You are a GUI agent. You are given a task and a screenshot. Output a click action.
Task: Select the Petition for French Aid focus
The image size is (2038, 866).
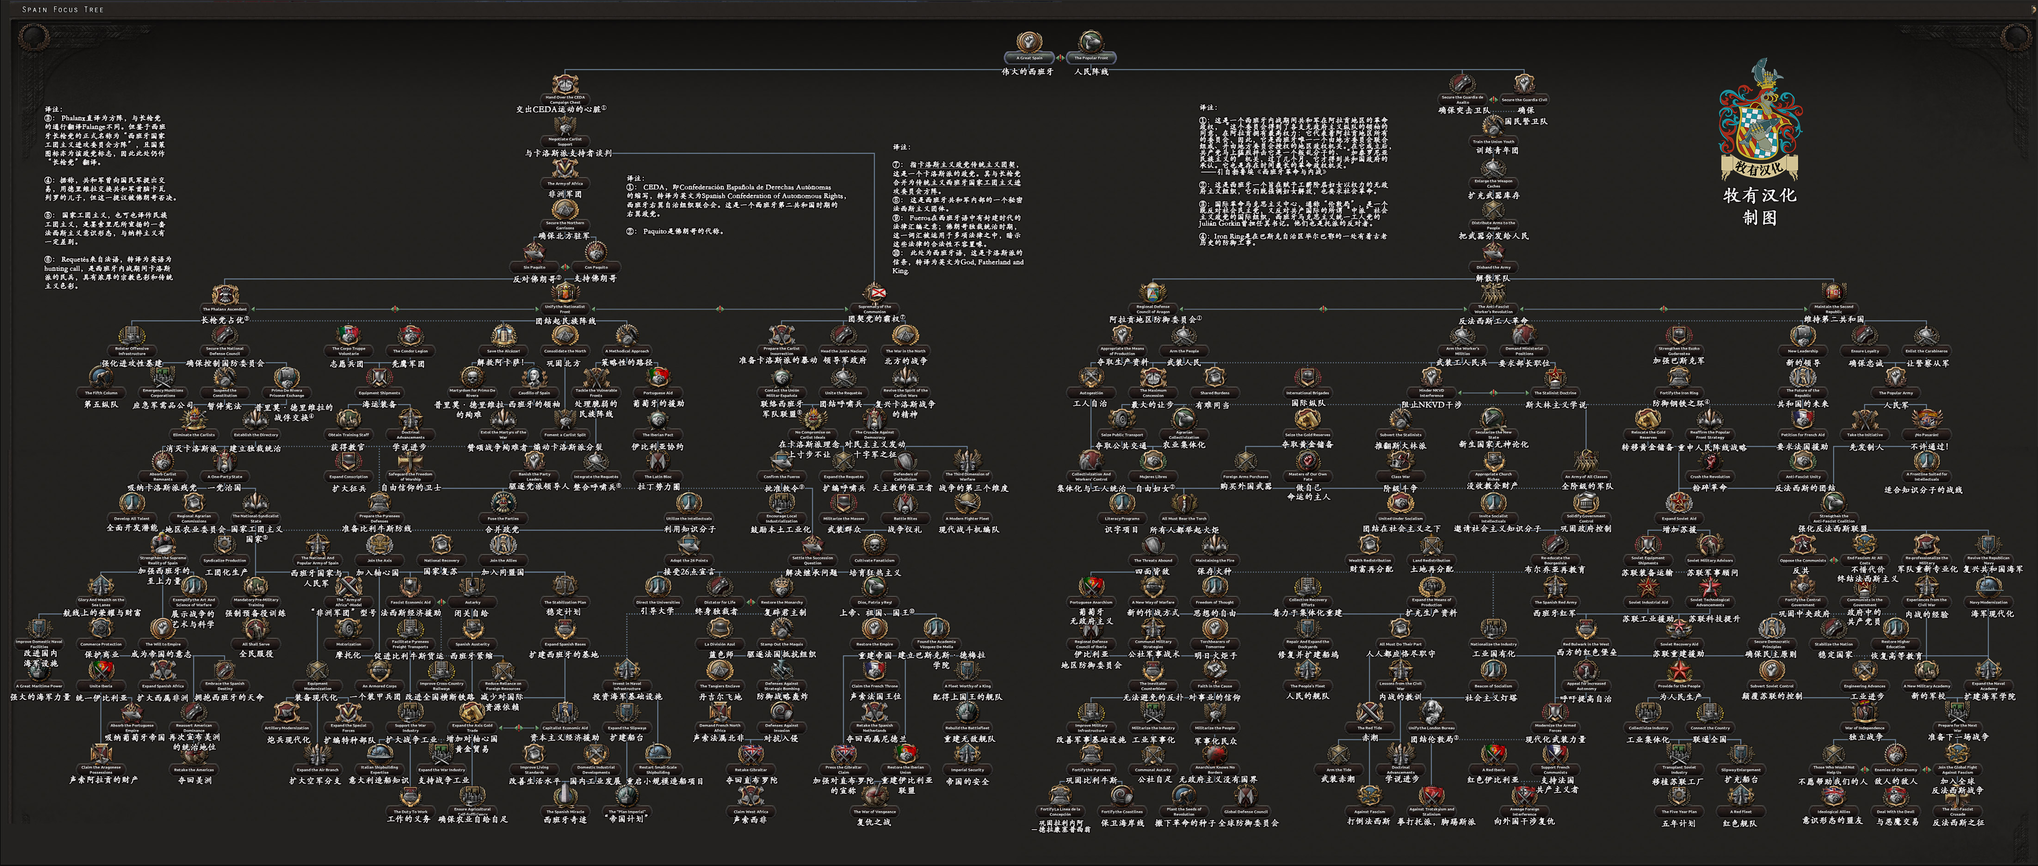coord(1802,424)
